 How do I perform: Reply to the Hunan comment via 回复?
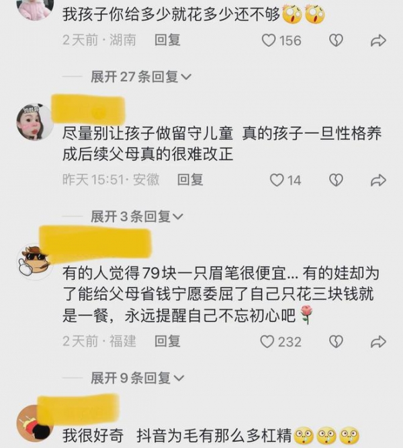pos(167,40)
